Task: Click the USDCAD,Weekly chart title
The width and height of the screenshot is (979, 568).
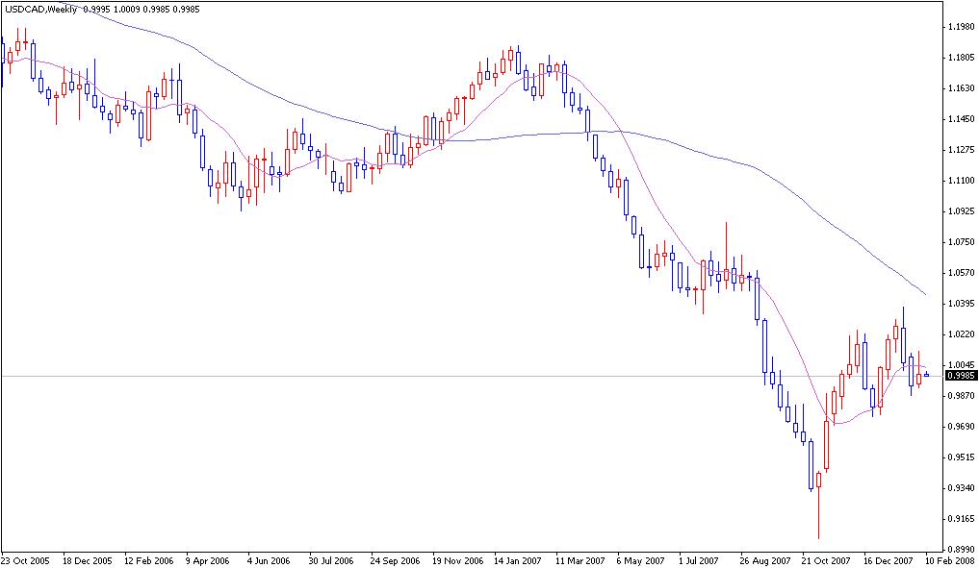Action: click(41, 10)
